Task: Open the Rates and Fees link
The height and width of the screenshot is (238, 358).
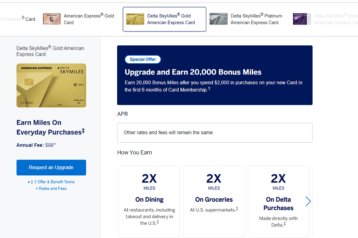Action: coord(52,188)
